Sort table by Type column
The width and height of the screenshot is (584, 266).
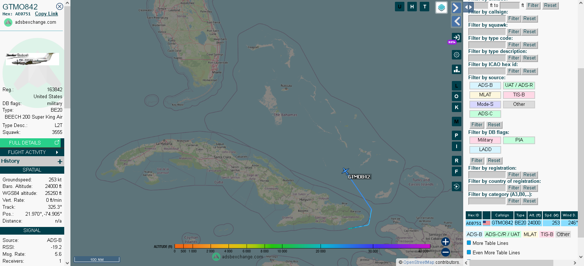pyautogui.click(x=520, y=215)
